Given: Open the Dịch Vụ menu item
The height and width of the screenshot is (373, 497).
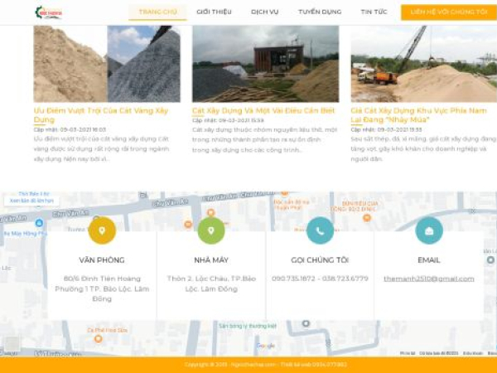Looking at the screenshot, I should pos(265,12).
